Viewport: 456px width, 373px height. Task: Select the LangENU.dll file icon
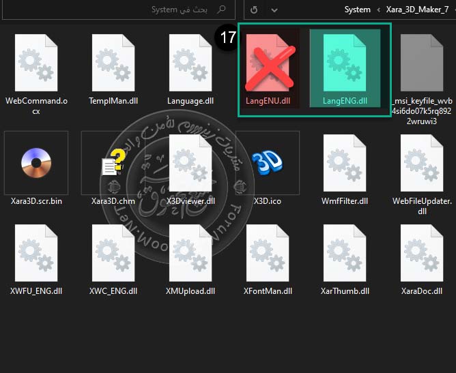268,63
